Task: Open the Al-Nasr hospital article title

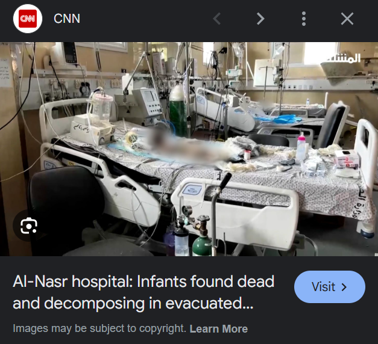Action: click(x=143, y=292)
